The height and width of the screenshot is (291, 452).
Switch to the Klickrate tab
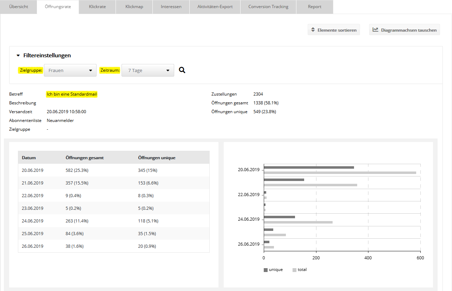97,7
